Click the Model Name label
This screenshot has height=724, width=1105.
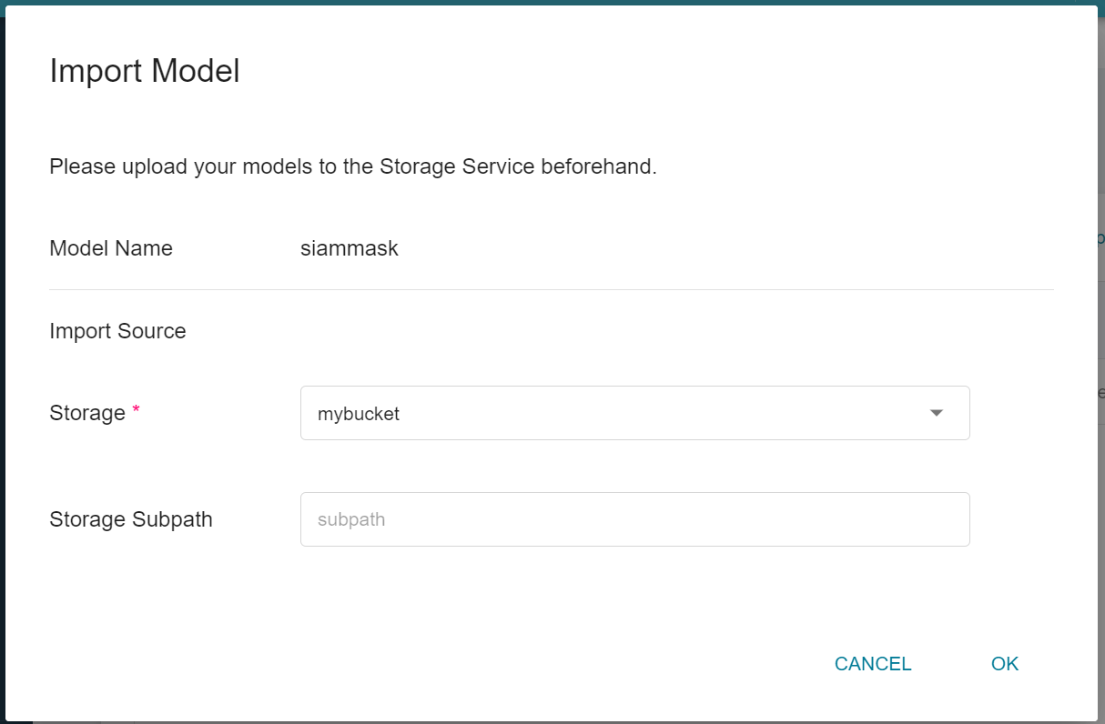coord(111,248)
